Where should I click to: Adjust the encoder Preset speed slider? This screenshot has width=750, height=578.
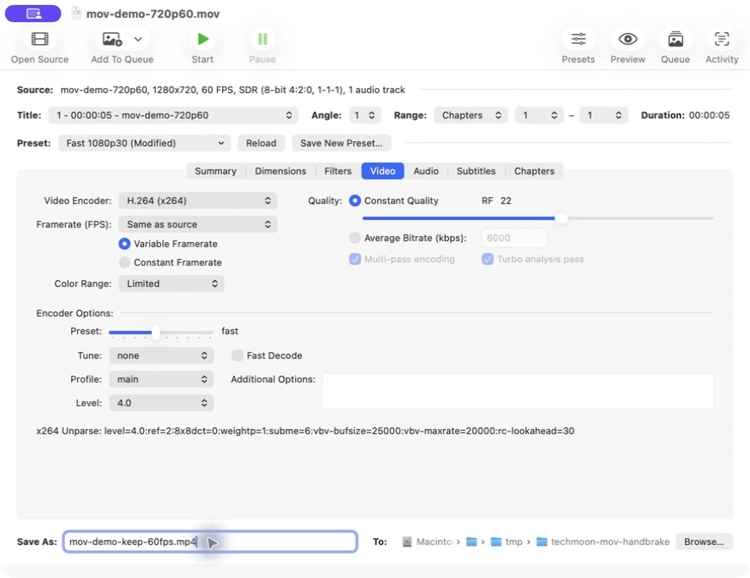155,333
